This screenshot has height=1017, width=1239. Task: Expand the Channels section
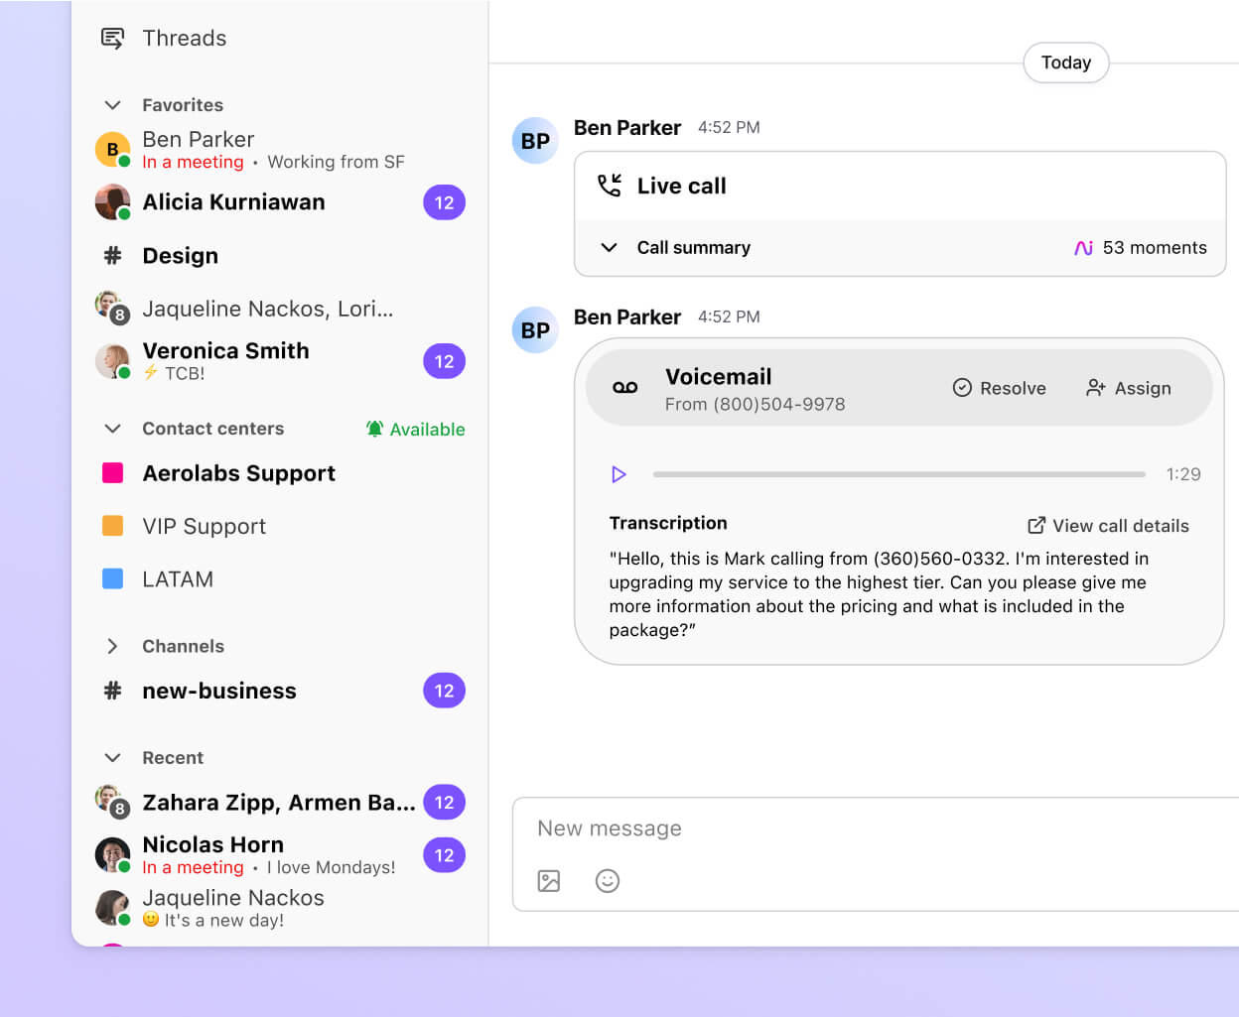pyautogui.click(x=112, y=645)
